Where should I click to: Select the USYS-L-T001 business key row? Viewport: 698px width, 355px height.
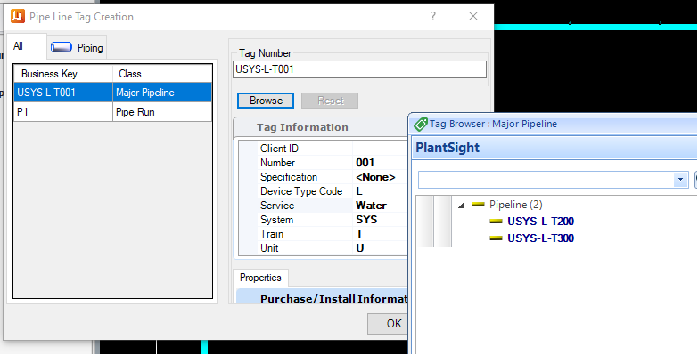(63, 93)
